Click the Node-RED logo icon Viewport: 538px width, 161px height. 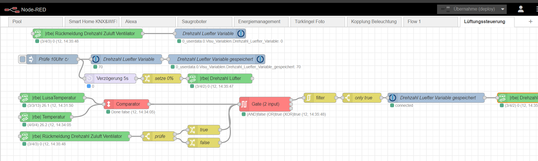[x=12, y=10]
